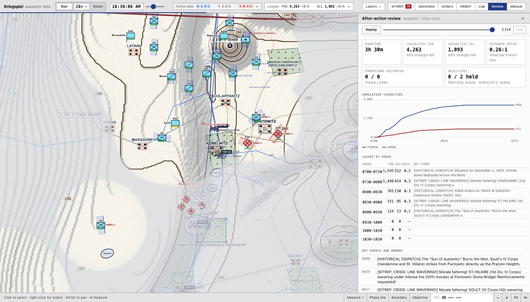Image resolution: width=530 pixels, height=302 pixels.
Task: Toggle Objective placement mode
Action: coord(420,297)
